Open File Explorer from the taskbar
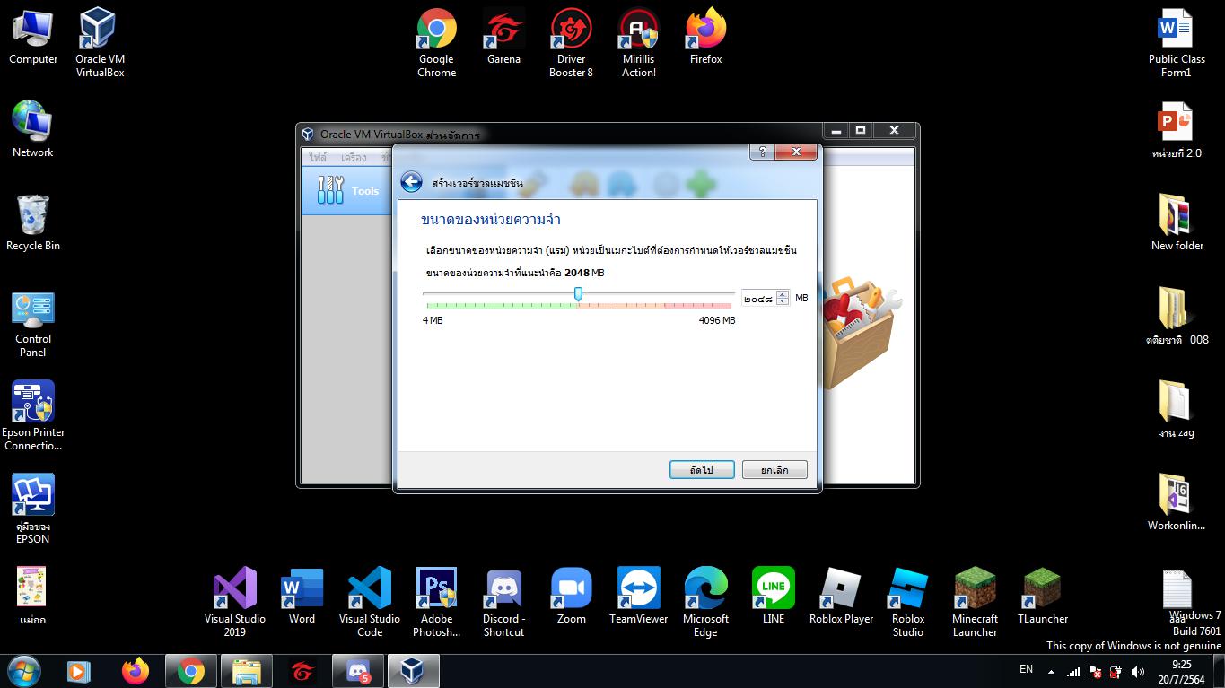Screen dimensions: 1225x688 (247, 671)
